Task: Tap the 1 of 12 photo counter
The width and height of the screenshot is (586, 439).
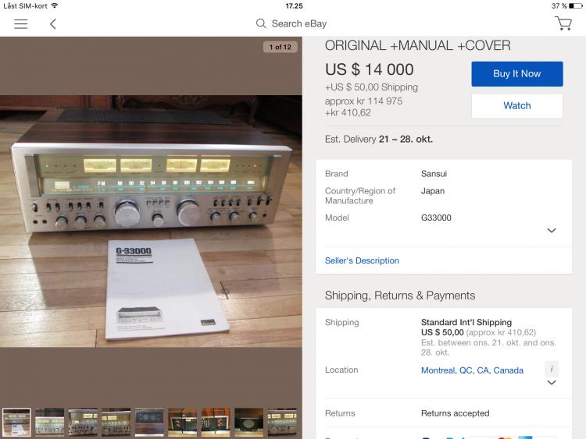Action: coord(280,47)
